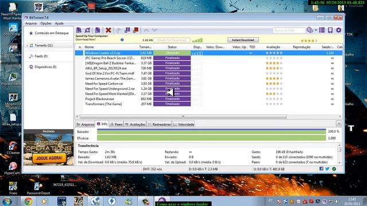Click the Start torrent play icon

point(119,30)
